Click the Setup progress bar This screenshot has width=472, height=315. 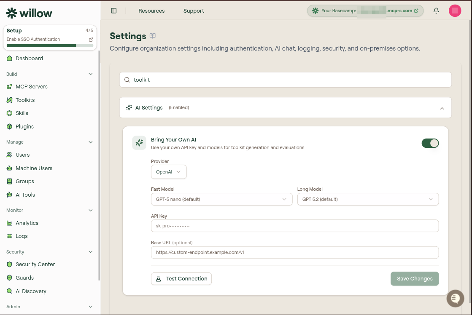[50, 45]
